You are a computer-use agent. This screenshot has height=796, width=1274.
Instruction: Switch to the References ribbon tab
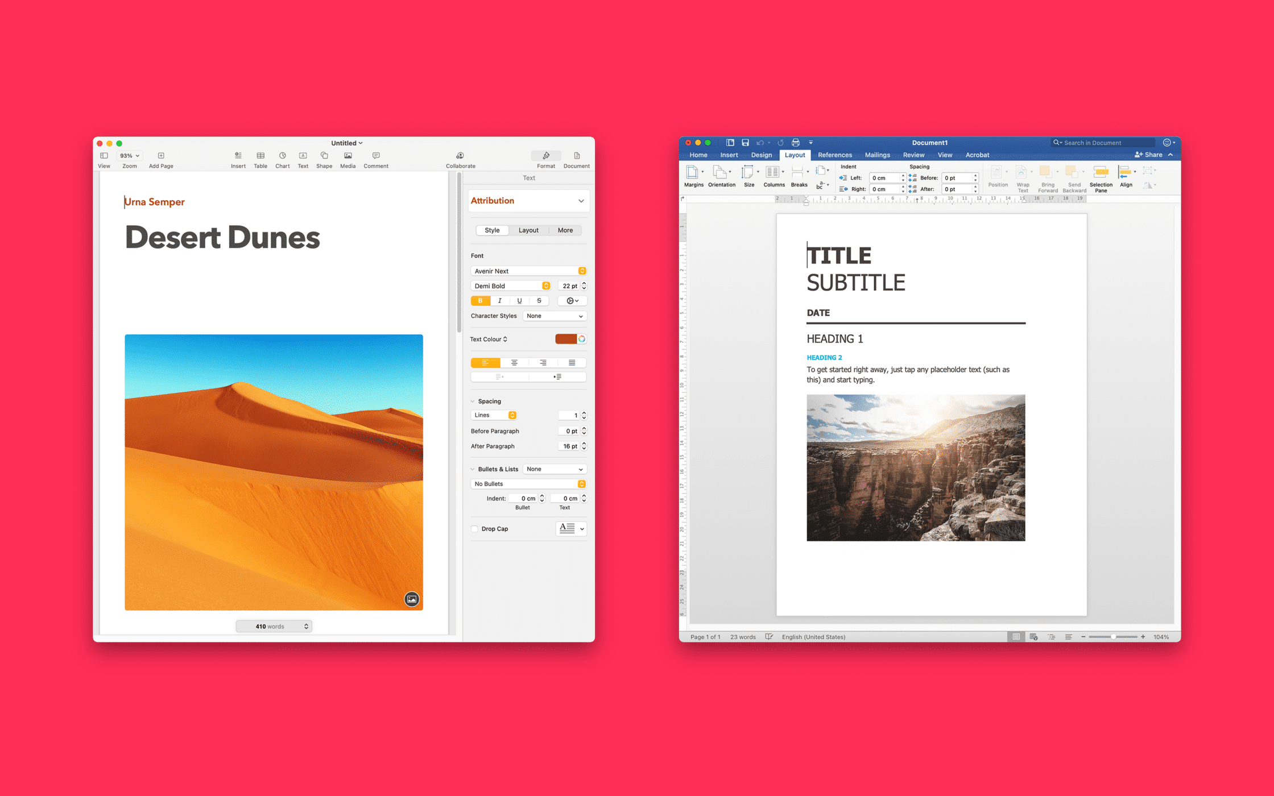(834, 155)
